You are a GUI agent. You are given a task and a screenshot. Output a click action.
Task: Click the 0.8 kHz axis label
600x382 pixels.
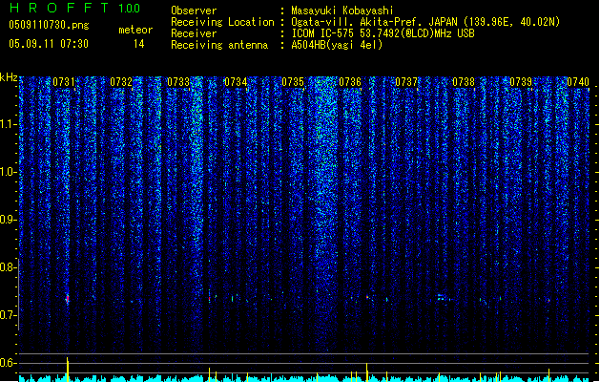point(7,267)
